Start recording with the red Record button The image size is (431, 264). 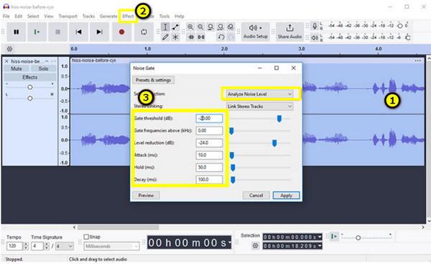pyautogui.click(x=121, y=32)
